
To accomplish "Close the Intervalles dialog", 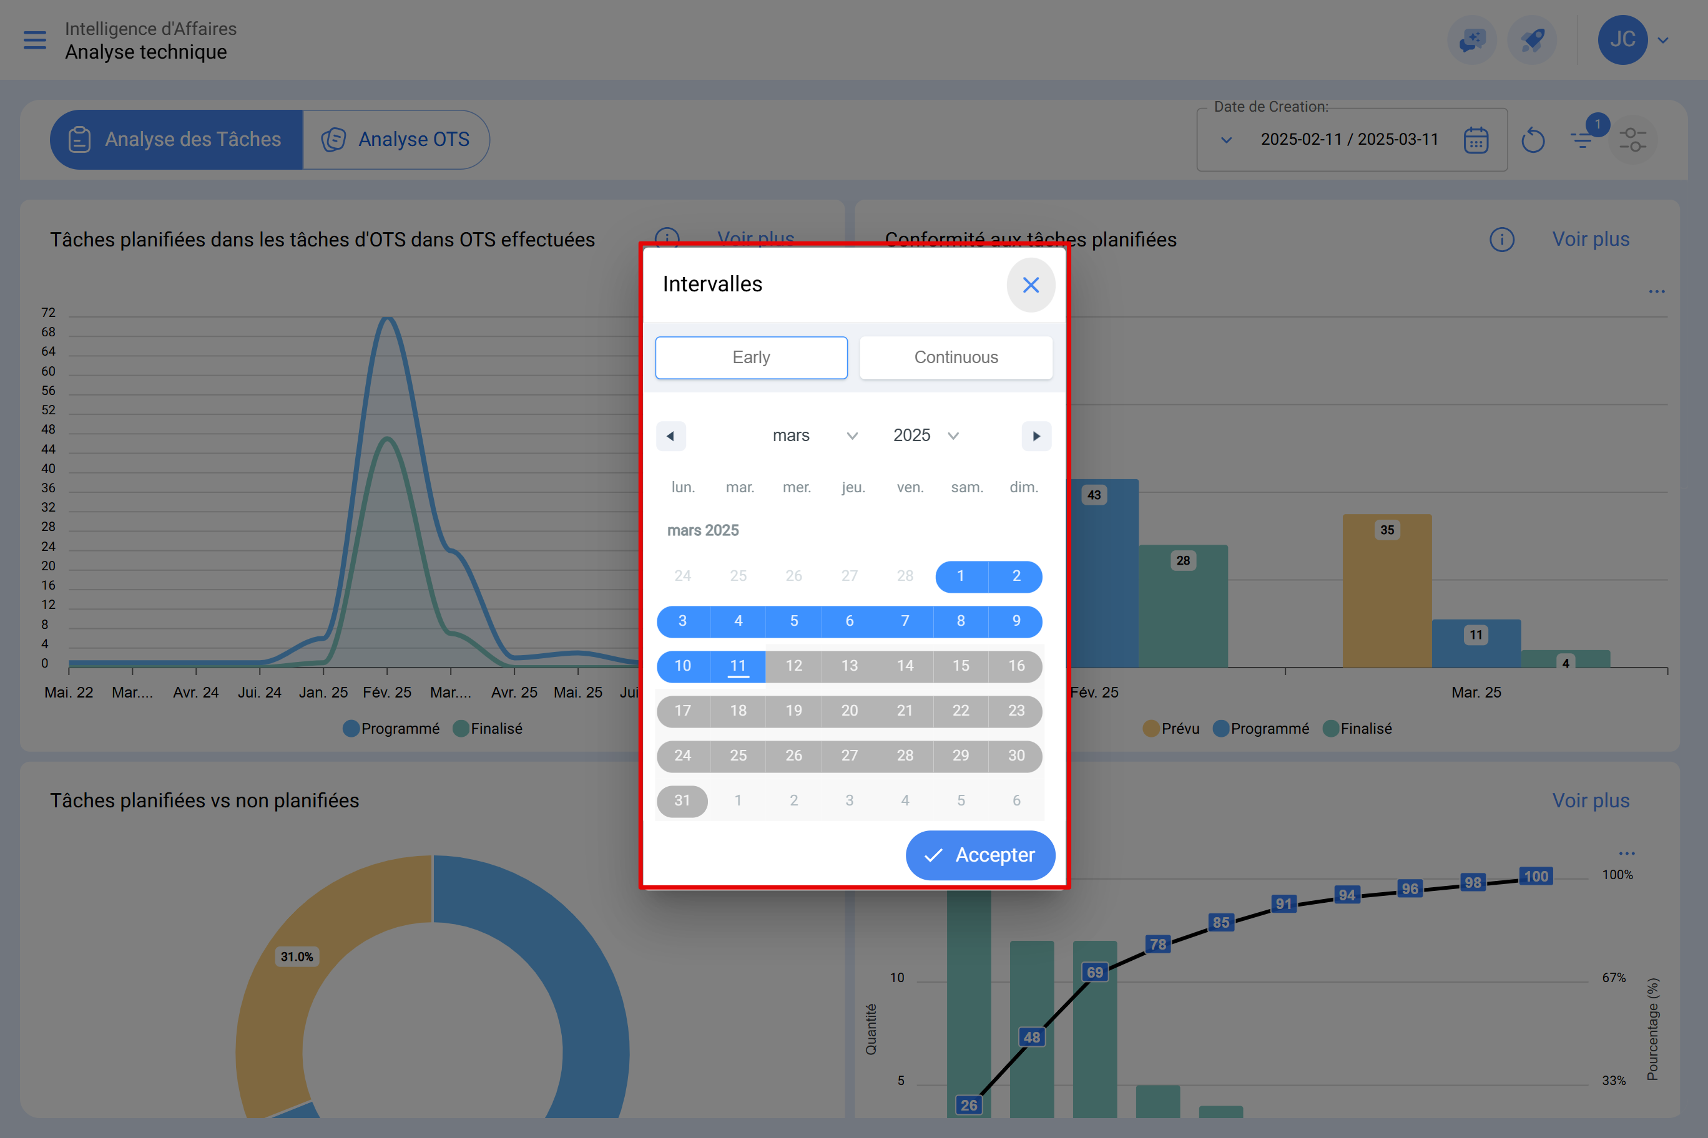I will tap(1031, 285).
